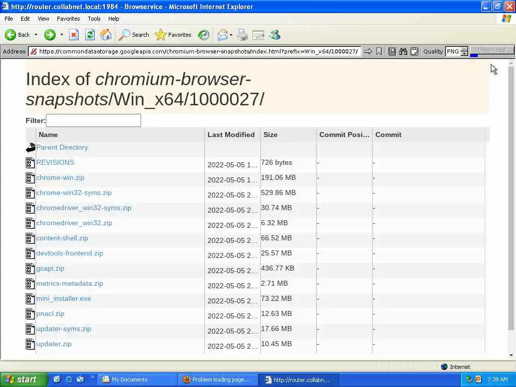Viewport: 516px width, 387px height.
Task: Click the Download progress button
Action: click(492, 51)
